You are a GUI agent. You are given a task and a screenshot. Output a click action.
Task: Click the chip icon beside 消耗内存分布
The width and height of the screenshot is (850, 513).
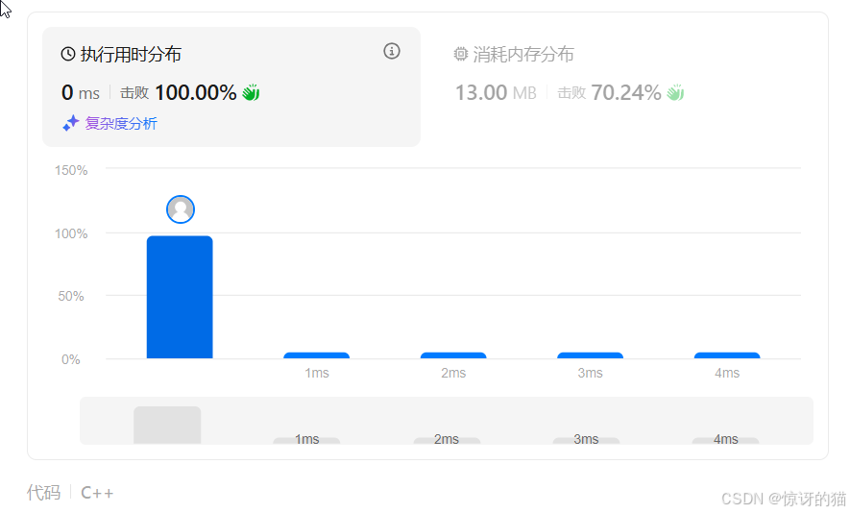point(460,54)
